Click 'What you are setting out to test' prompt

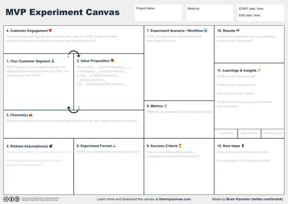tap(38, 152)
